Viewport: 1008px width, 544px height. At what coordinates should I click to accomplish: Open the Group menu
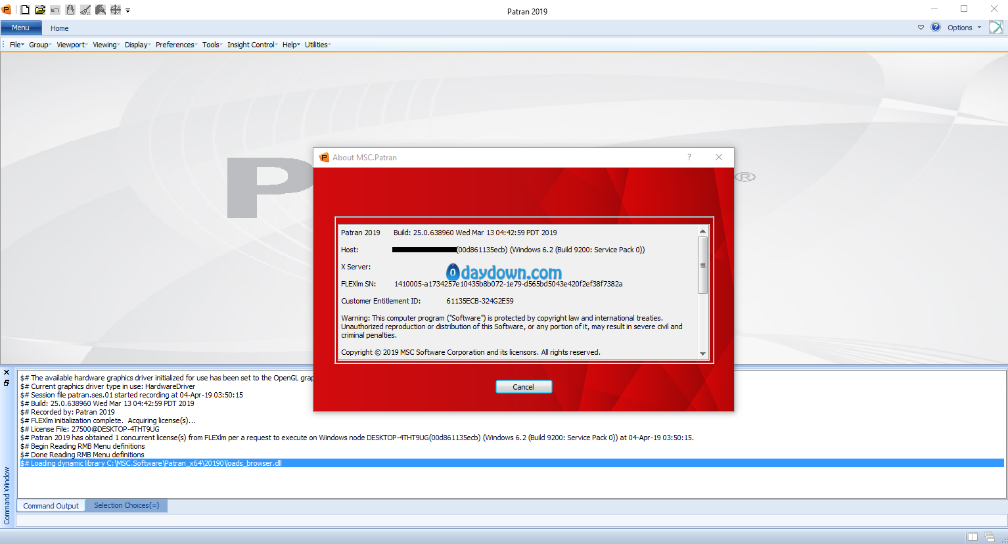click(x=39, y=45)
